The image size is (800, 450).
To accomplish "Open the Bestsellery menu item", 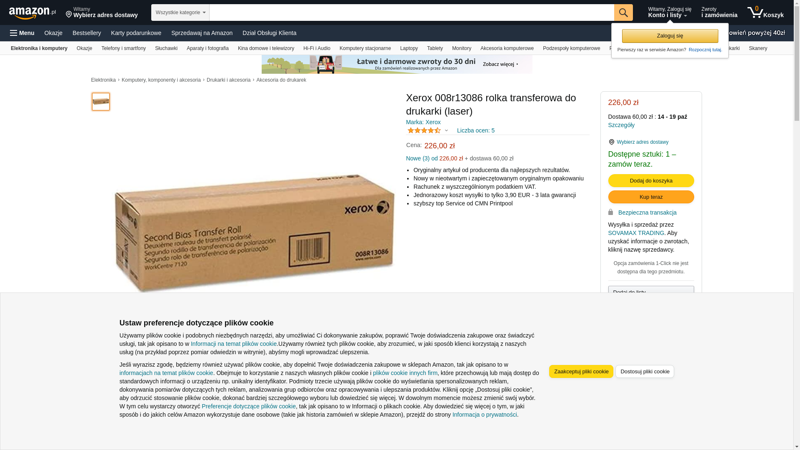I will pyautogui.click(x=87, y=33).
